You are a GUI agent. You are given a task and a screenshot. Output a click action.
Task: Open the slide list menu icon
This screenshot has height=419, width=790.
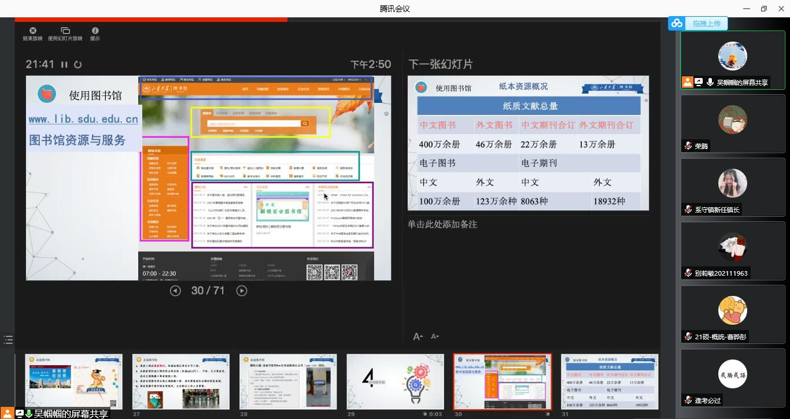[8, 340]
